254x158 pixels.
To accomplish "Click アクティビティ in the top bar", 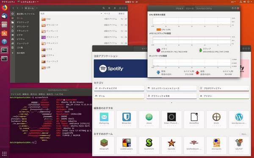I will coord(8,2).
